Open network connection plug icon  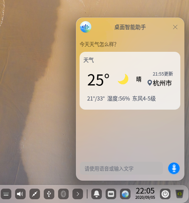pos(35,194)
